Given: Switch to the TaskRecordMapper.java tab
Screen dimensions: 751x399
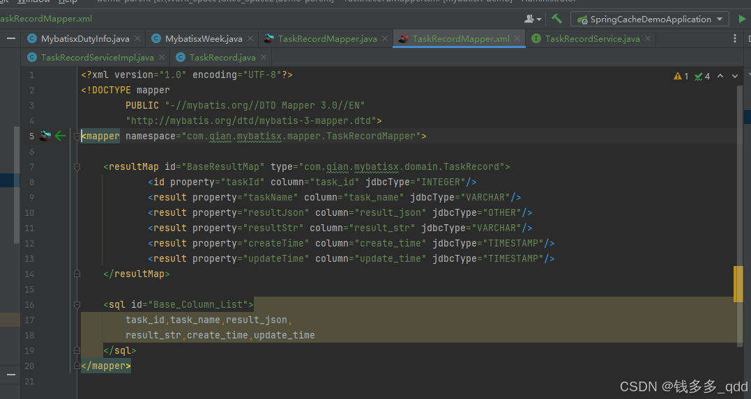Looking at the screenshot, I should tap(327, 39).
